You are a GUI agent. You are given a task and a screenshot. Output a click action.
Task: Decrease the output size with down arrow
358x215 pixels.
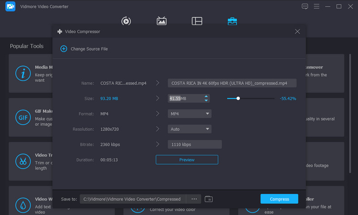[206, 100]
